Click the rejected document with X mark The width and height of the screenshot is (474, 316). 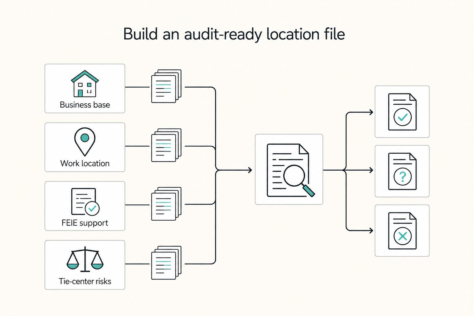tap(402, 231)
